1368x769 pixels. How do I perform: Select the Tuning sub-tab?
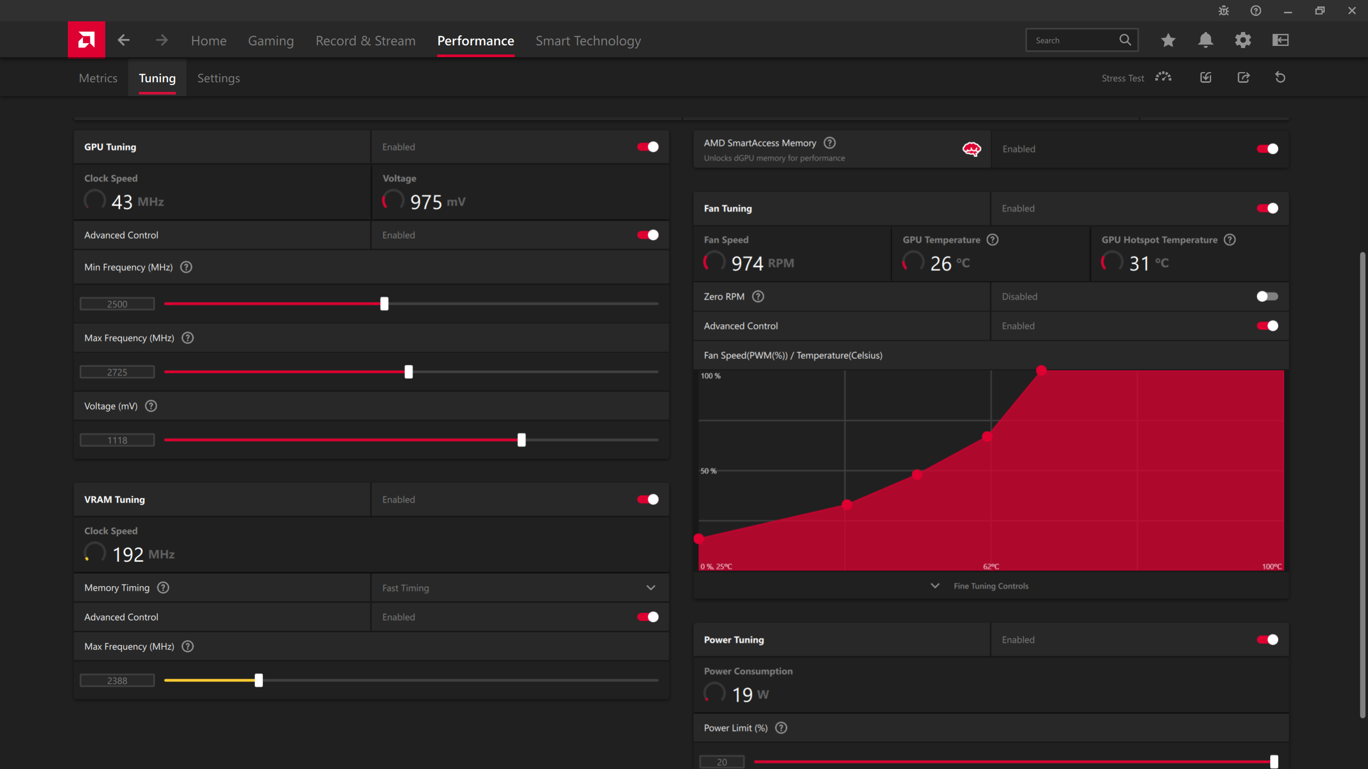[157, 78]
